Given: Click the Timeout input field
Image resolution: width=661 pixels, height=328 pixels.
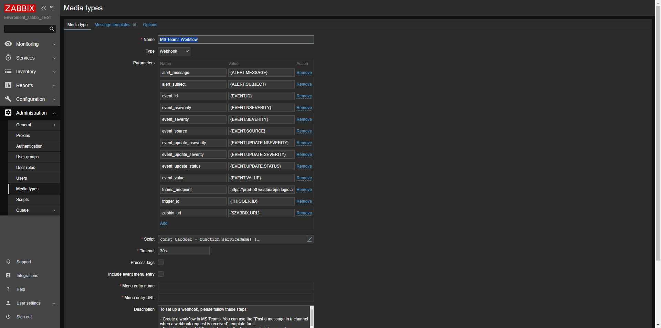Looking at the screenshot, I should [184, 251].
